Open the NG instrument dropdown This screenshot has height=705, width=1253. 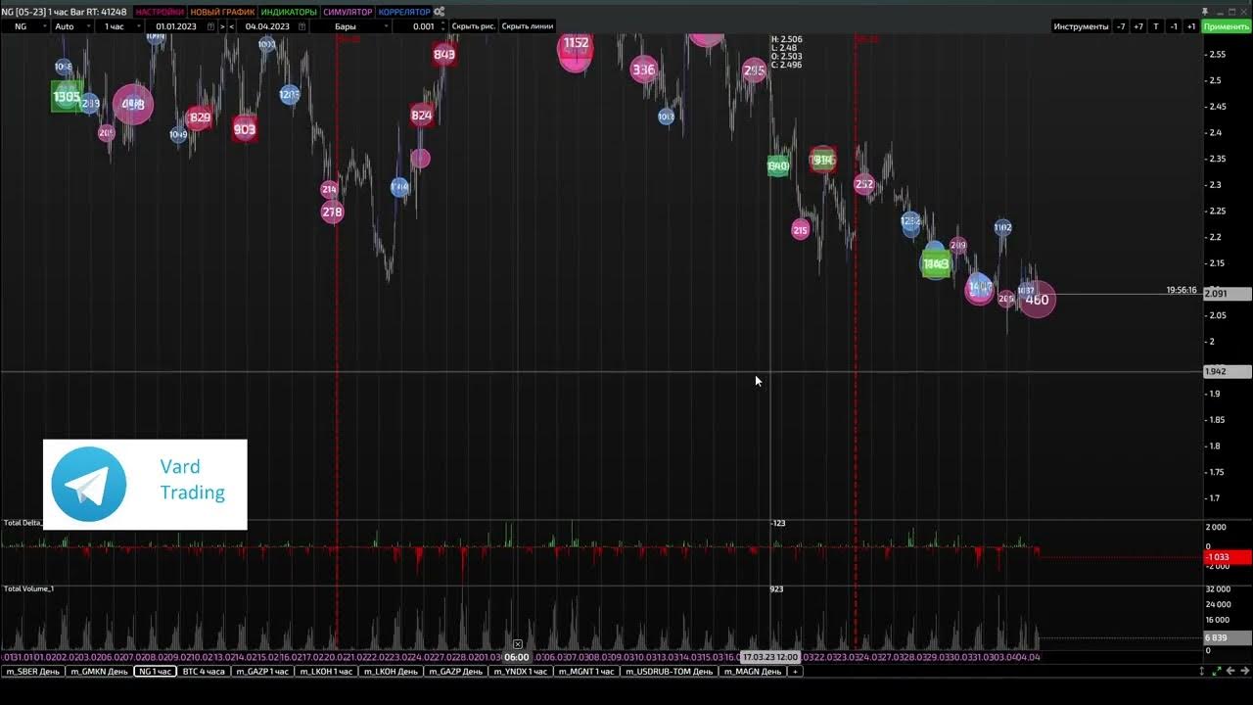pyautogui.click(x=26, y=26)
